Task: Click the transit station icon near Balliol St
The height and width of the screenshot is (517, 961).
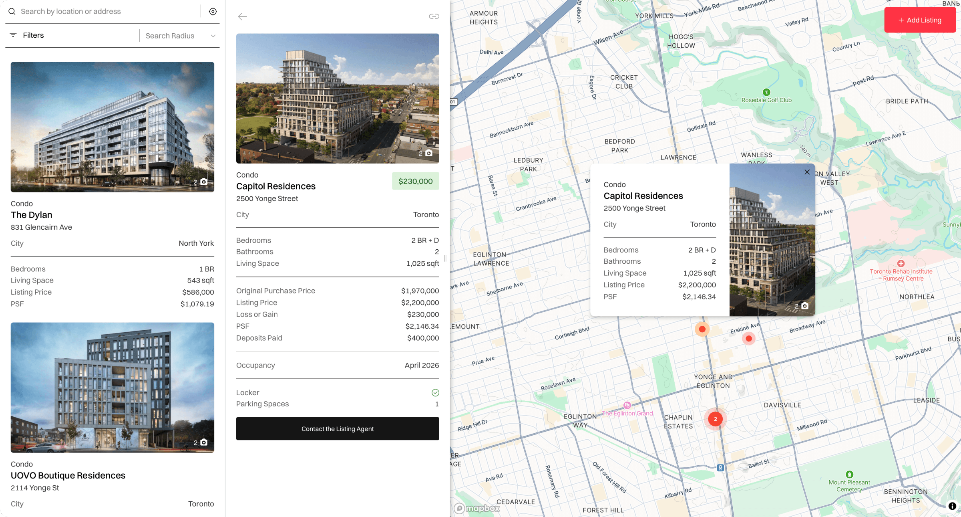Action: (720, 468)
